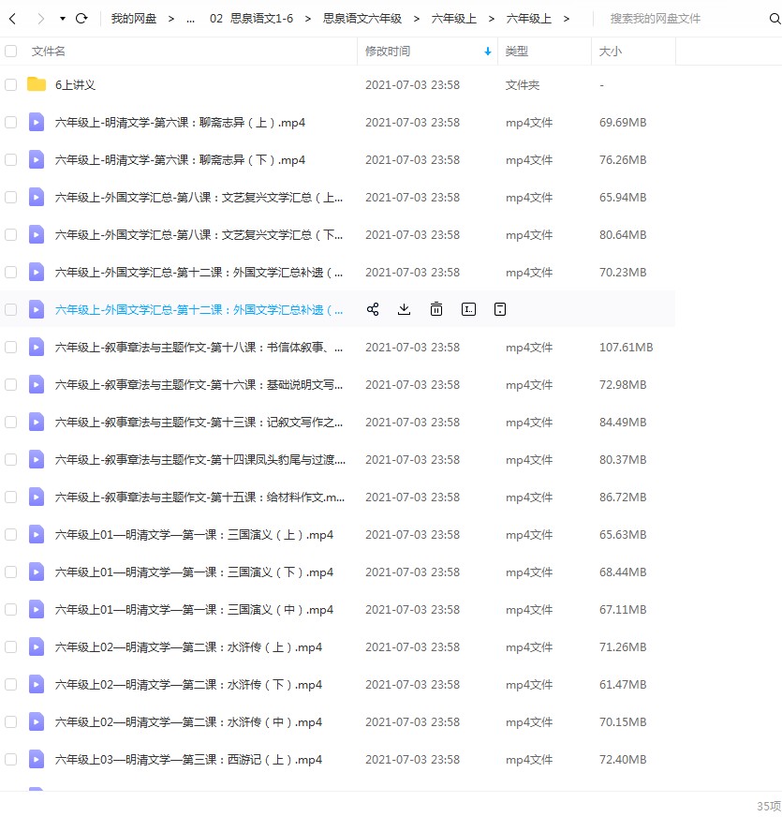
Task: Click the 文件夹 type cell
Action: coord(523,85)
